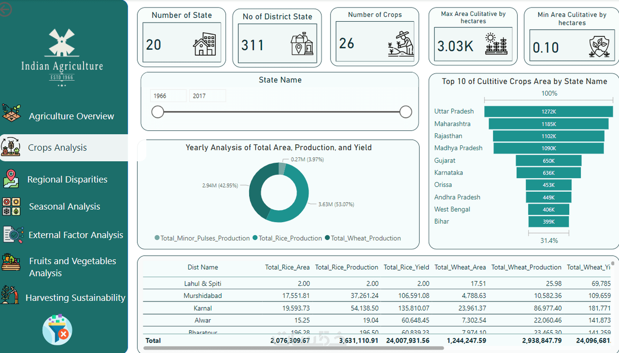Navigate to External Factor Analysis
Viewport: 619px width, 353px height.
point(76,235)
